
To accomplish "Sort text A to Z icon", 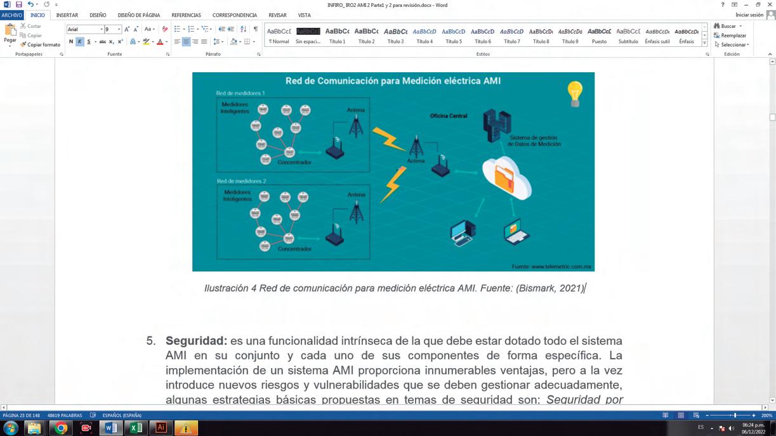I will [244, 29].
